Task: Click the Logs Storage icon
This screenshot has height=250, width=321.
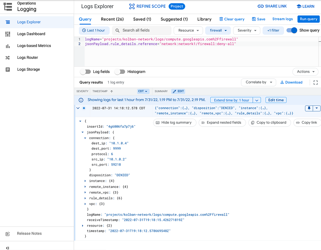Action: coord(8,69)
